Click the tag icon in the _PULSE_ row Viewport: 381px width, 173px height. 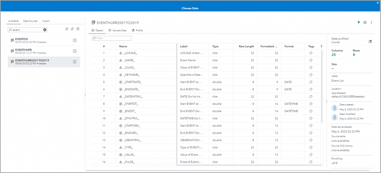(x=311, y=162)
